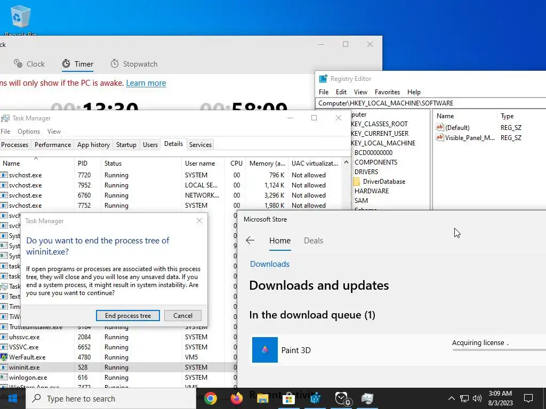Viewport: 546px width, 409px height.
Task: Click the winlogon.exe process icon
Action: click(x=4, y=378)
